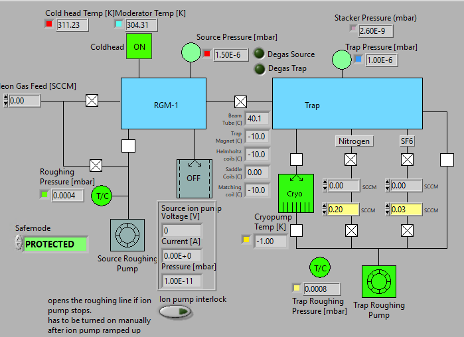Screen dimensions: 464x337
Task: Select the ion pump Pressure value 1.00E-11
Action: coord(182,281)
